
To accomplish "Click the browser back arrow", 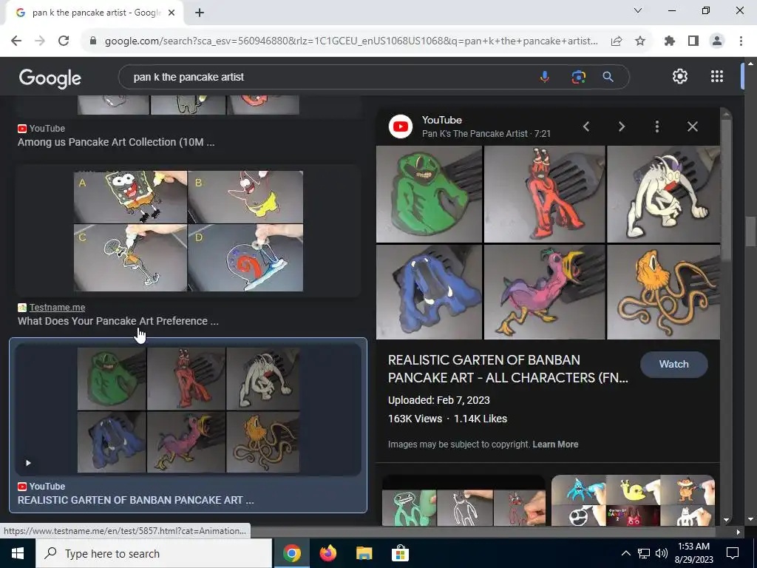I will 16,41.
